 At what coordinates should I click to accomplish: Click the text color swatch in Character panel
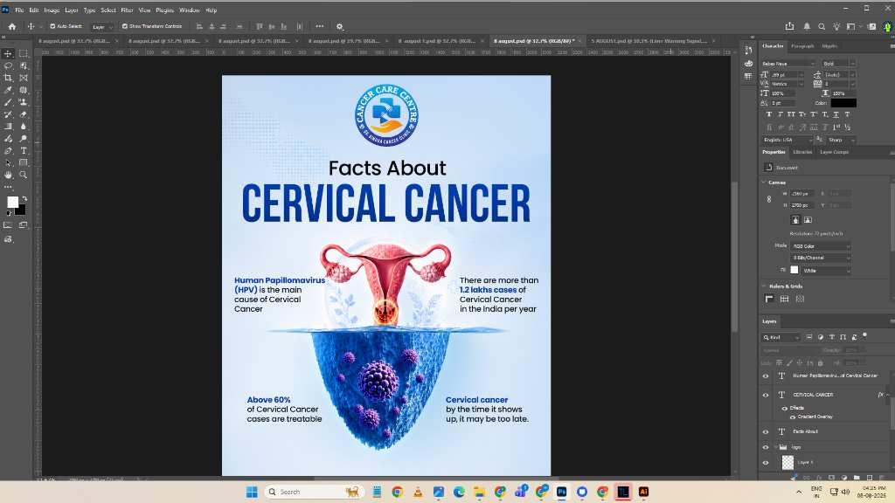click(843, 103)
